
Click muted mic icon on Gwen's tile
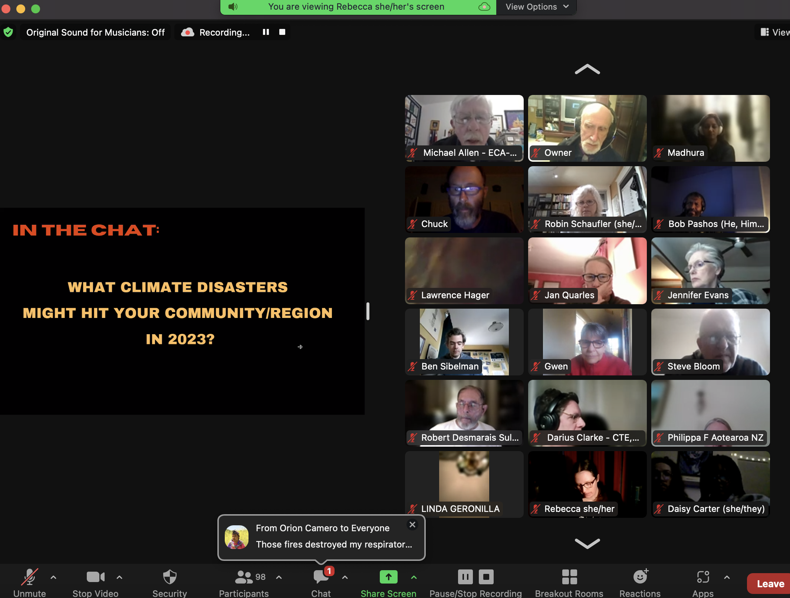click(536, 366)
